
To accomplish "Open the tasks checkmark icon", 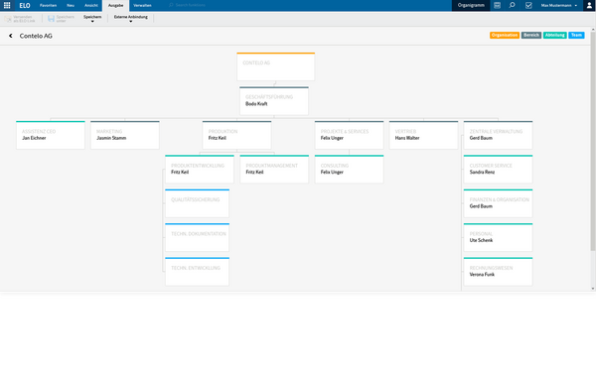I will (x=528, y=5).
